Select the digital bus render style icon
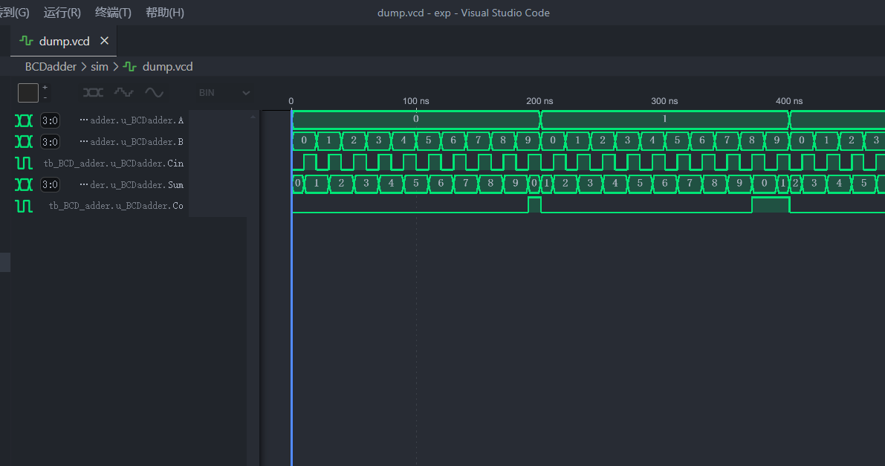This screenshot has width=885, height=466. coord(93,93)
